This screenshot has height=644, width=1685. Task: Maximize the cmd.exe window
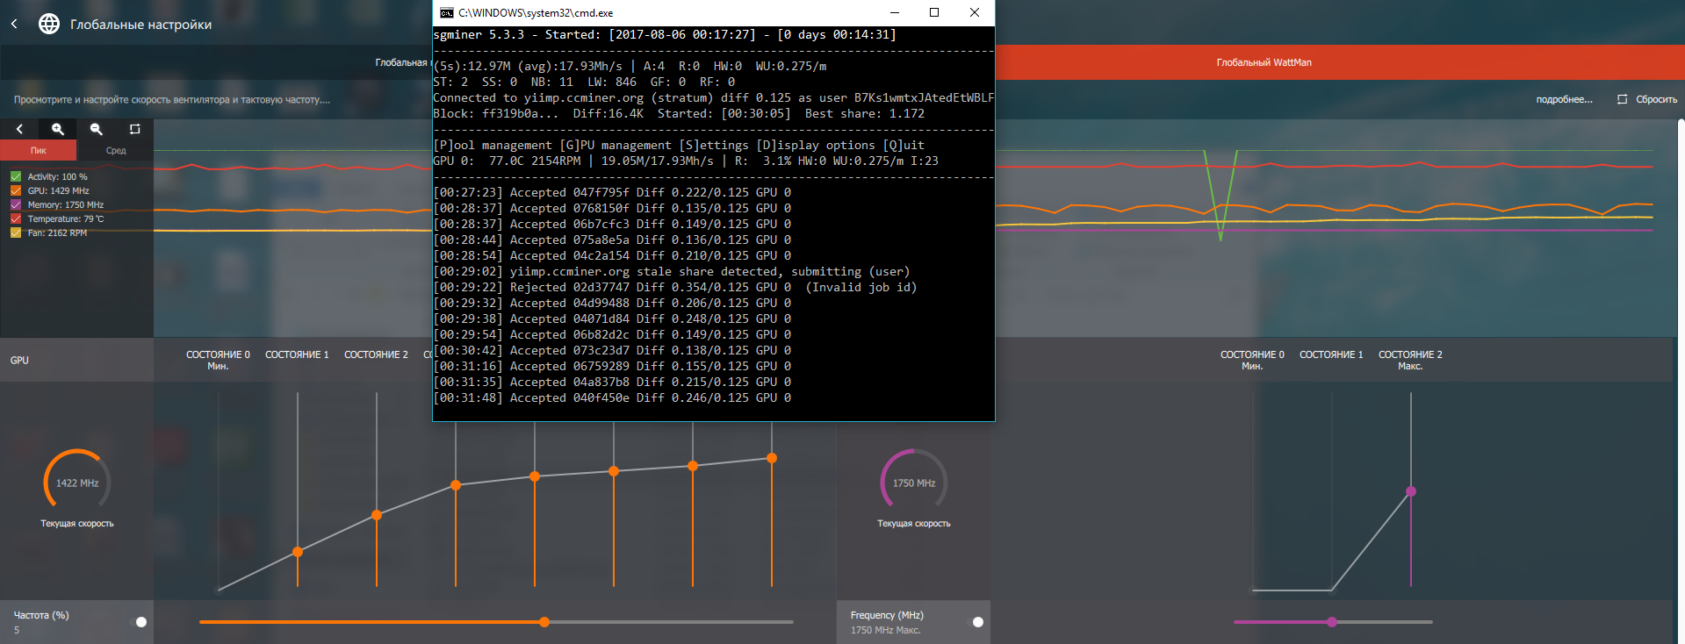[934, 12]
